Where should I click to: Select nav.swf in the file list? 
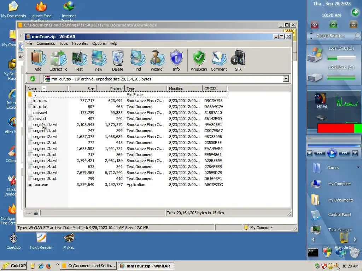coord(127,113)
